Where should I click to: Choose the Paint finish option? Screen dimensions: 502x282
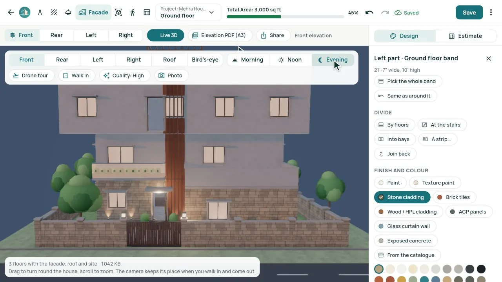point(389,183)
